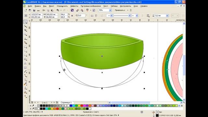208x117 pixels.
Task: Click the Export icon
Action: [x=82, y=10]
